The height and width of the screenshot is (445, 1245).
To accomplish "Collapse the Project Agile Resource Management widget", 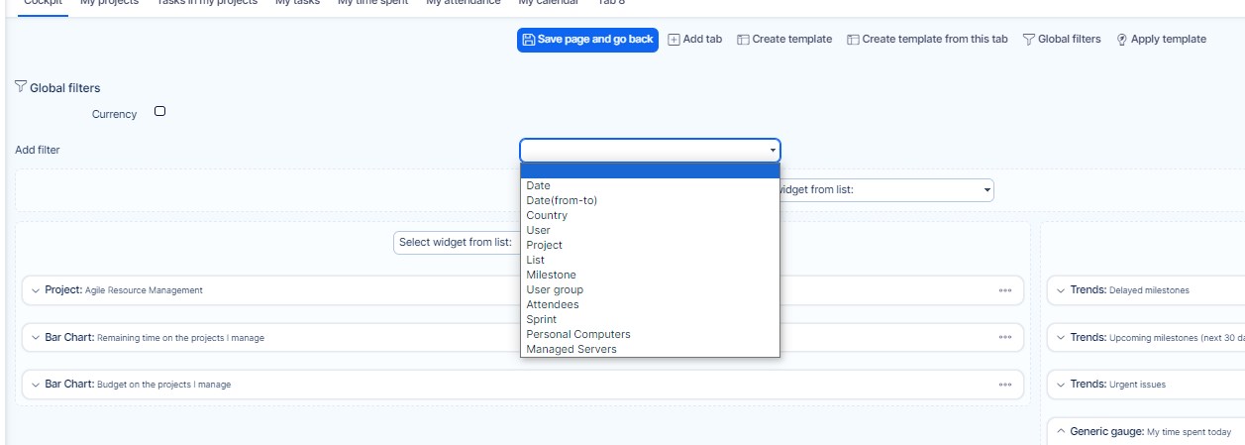I will click(36, 290).
